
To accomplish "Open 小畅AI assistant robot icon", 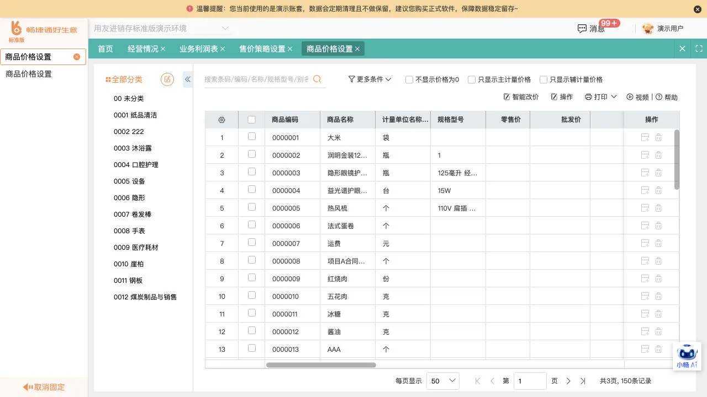I will 687,356.
